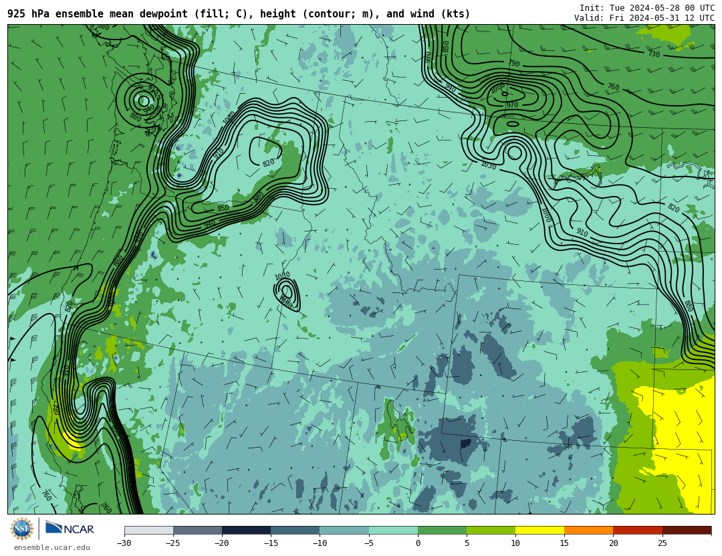Image resolution: width=722 pixels, height=556 pixels.
Task: Click the colorbar label 10
Action: [515, 543]
